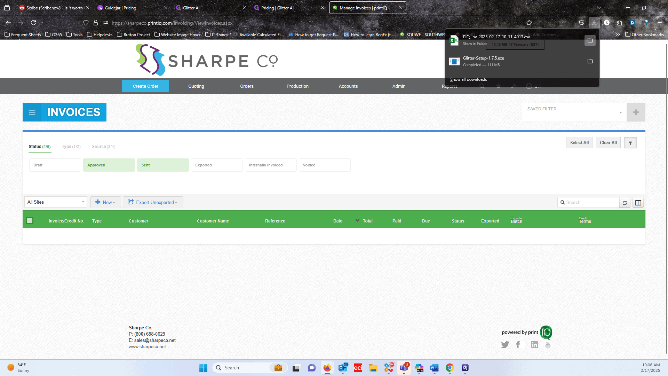This screenshot has height=376, width=668.
Task: Open the list all tabs dropdown
Action: (599, 8)
